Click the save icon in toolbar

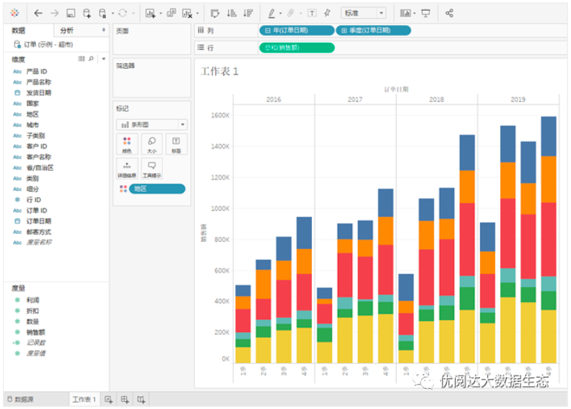[70, 13]
